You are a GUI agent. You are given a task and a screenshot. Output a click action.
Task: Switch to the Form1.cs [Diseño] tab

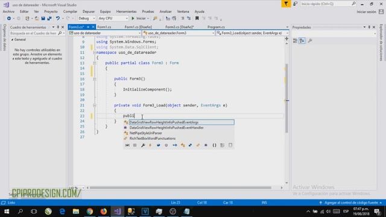pyautogui.click(x=138, y=27)
